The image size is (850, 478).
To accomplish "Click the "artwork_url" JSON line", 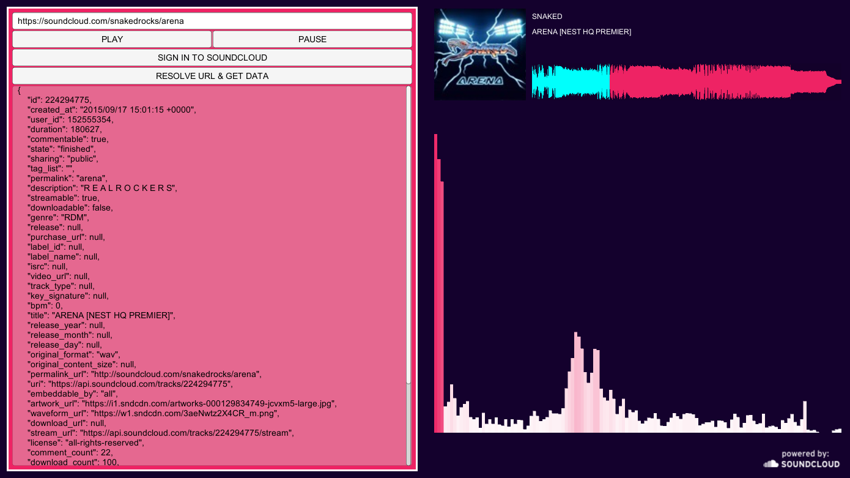I will point(182,403).
